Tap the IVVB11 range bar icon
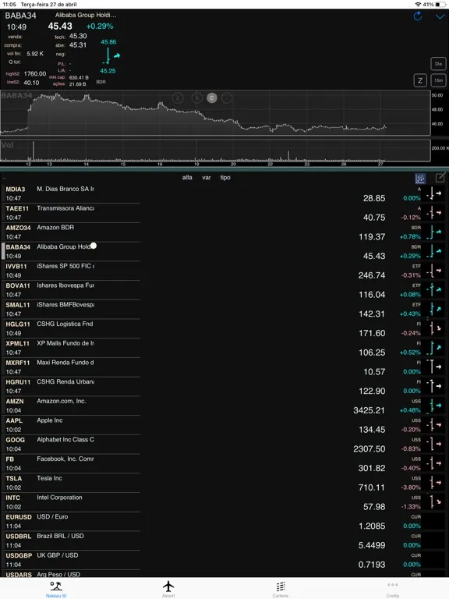 click(434, 271)
